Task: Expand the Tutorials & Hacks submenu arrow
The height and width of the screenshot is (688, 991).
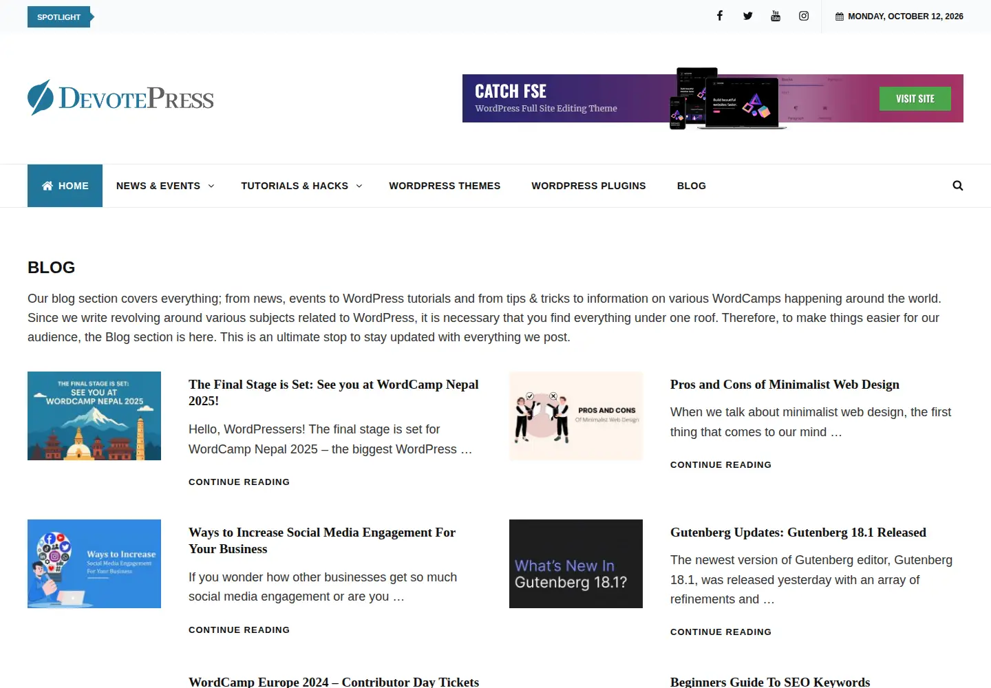Action: pos(359,186)
